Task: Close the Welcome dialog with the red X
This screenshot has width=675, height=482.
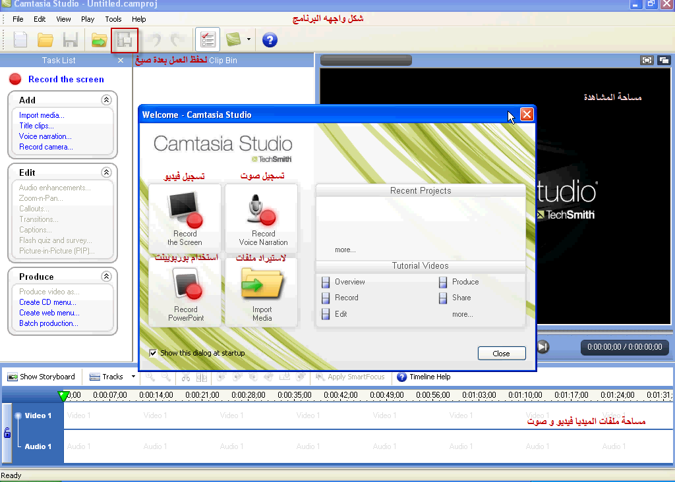Action: [527, 115]
